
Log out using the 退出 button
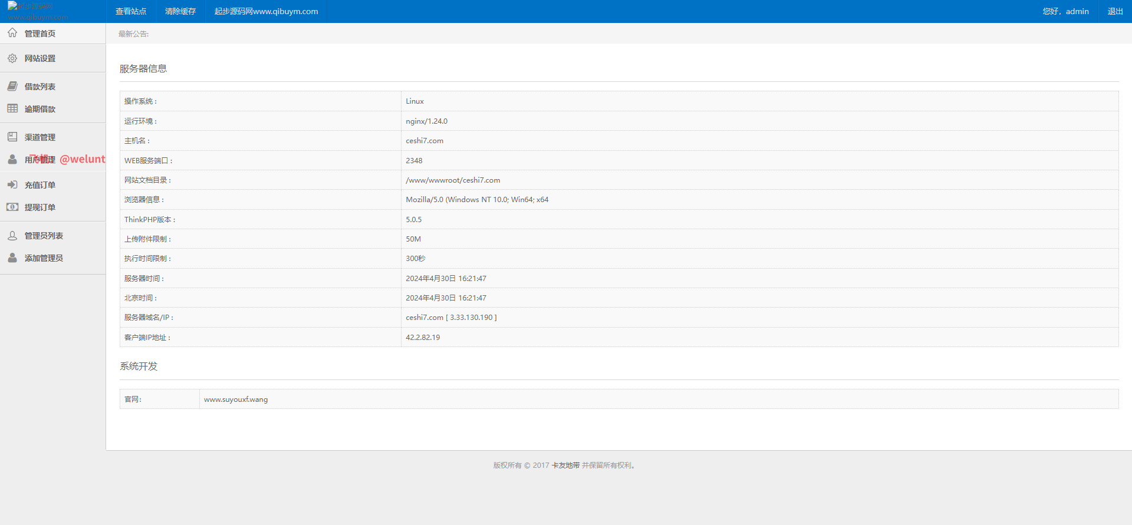point(1115,11)
